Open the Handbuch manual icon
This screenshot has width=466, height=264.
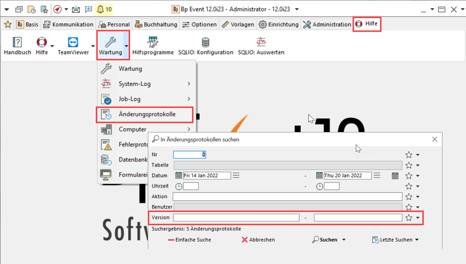point(17,46)
